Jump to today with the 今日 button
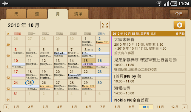 click(x=179, y=14)
